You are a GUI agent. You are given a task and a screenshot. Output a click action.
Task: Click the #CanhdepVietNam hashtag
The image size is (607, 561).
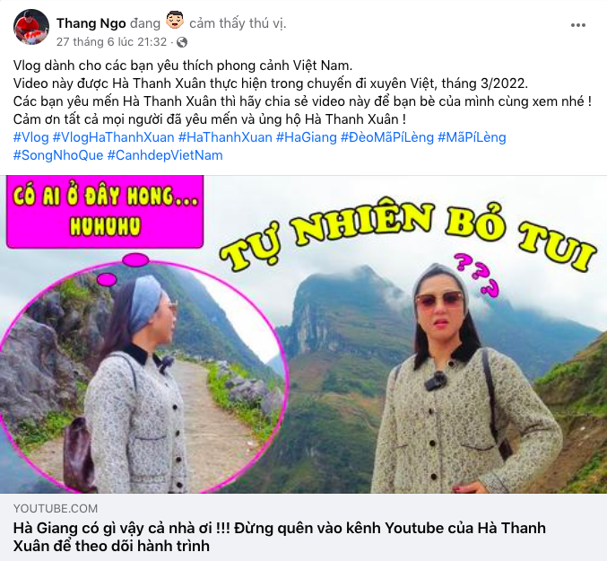(x=165, y=155)
